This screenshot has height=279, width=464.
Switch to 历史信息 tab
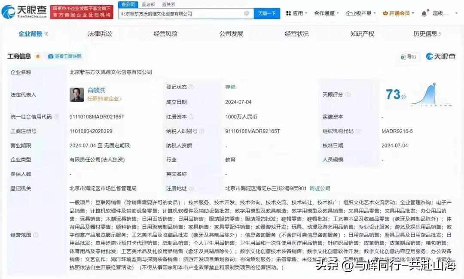(427, 33)
